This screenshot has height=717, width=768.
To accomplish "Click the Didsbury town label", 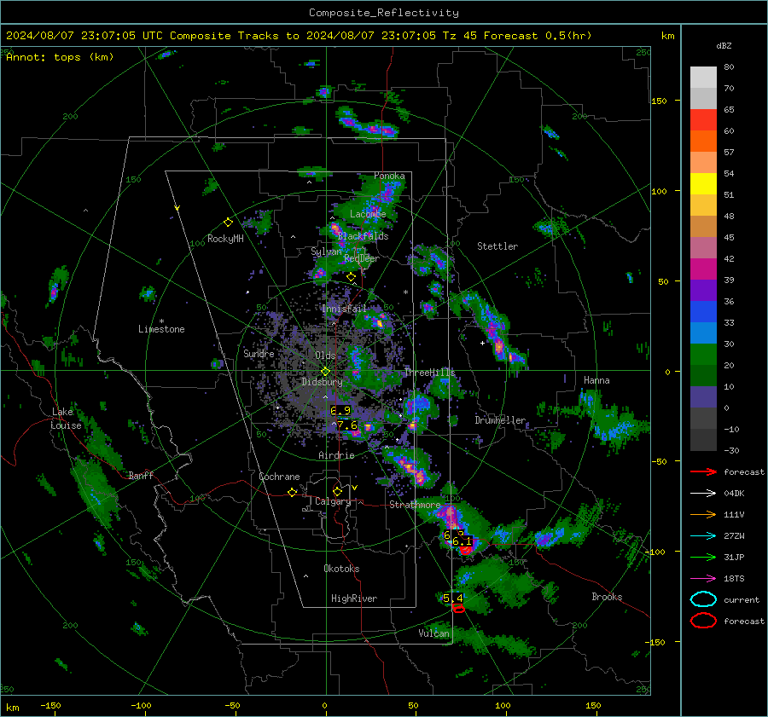I will 322,382.
